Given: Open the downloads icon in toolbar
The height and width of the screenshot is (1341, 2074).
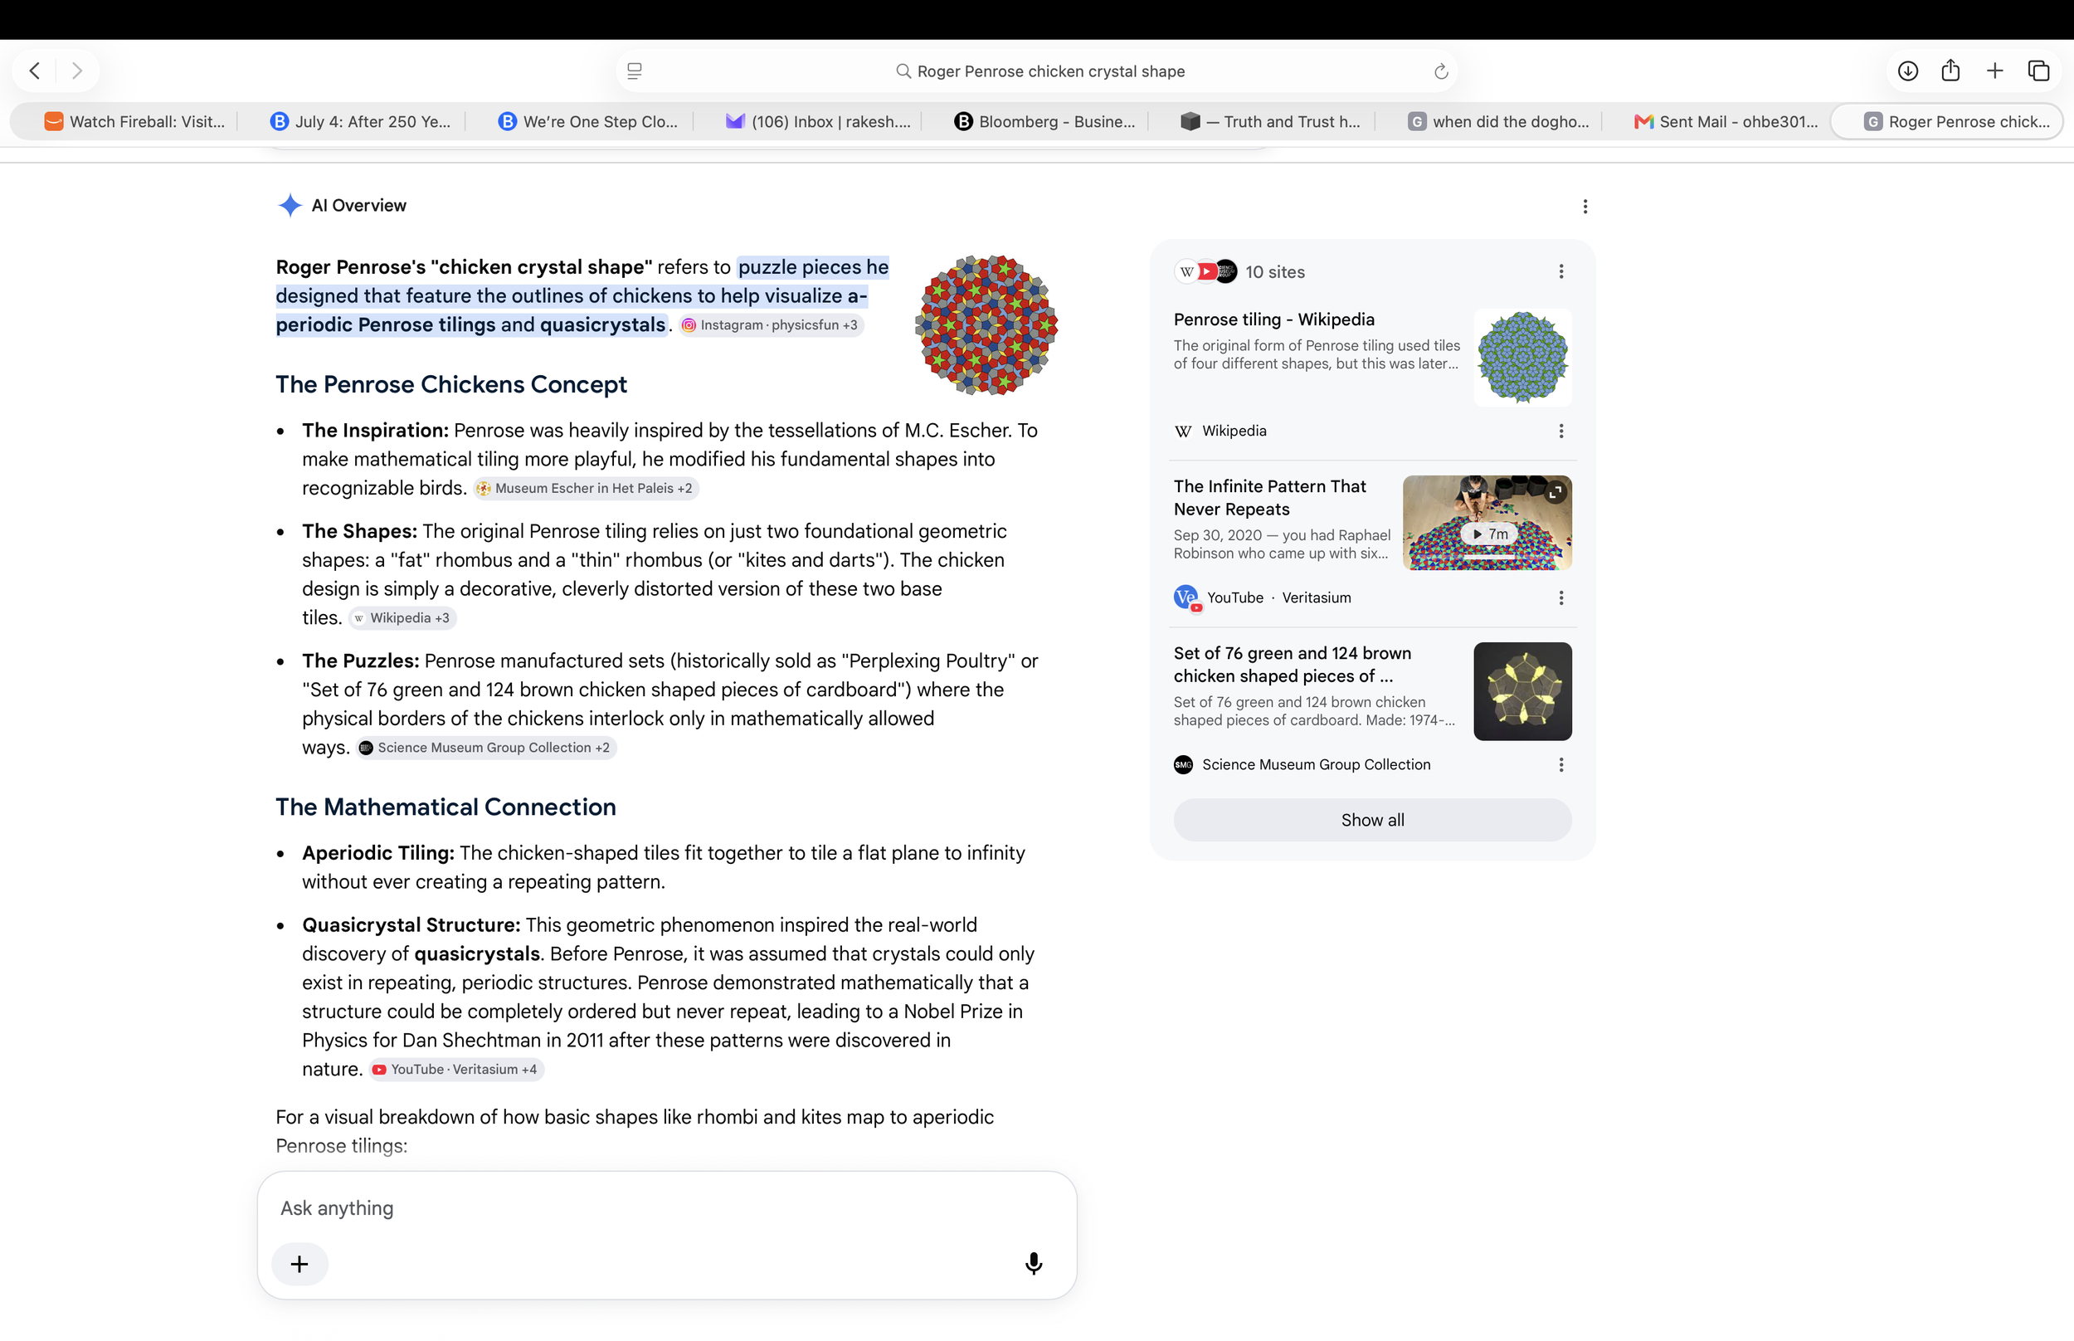Looking at the screenshot, I should pos(1907,71).
